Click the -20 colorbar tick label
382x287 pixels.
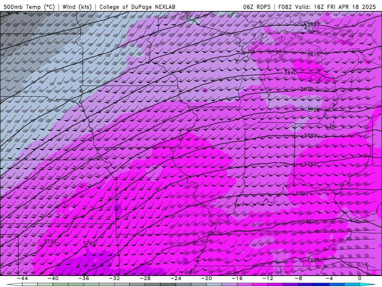click(206, 278)
